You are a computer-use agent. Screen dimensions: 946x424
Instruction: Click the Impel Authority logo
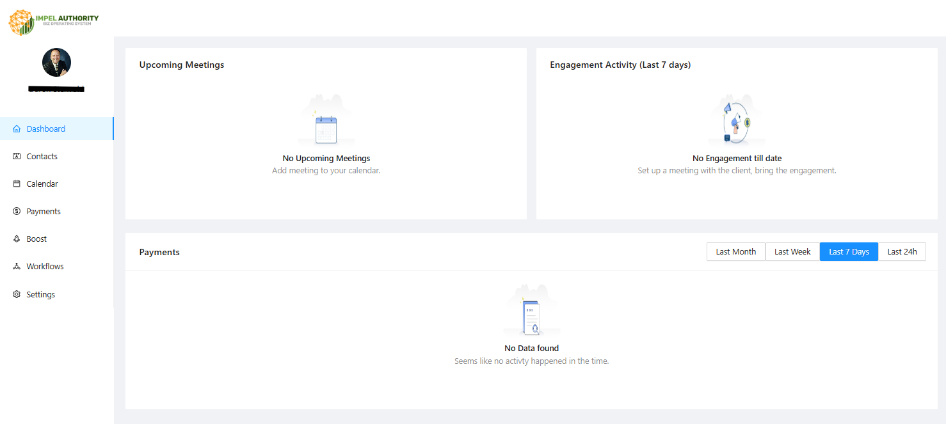click(x=54, y=22)
